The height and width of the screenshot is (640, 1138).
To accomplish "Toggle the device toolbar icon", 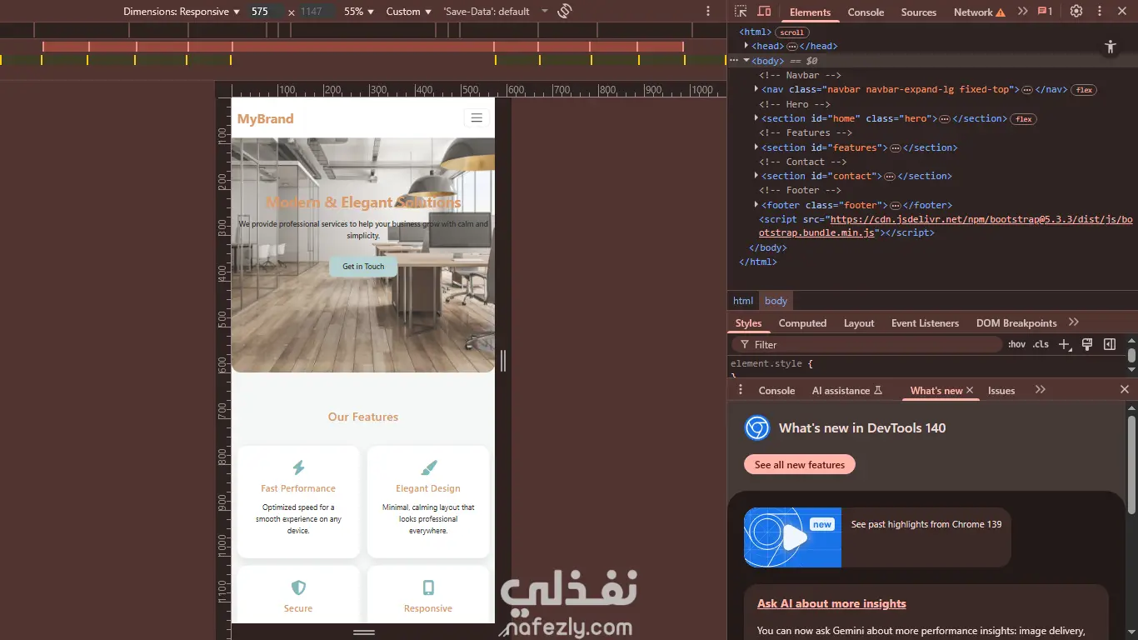I will pos(764,12).
